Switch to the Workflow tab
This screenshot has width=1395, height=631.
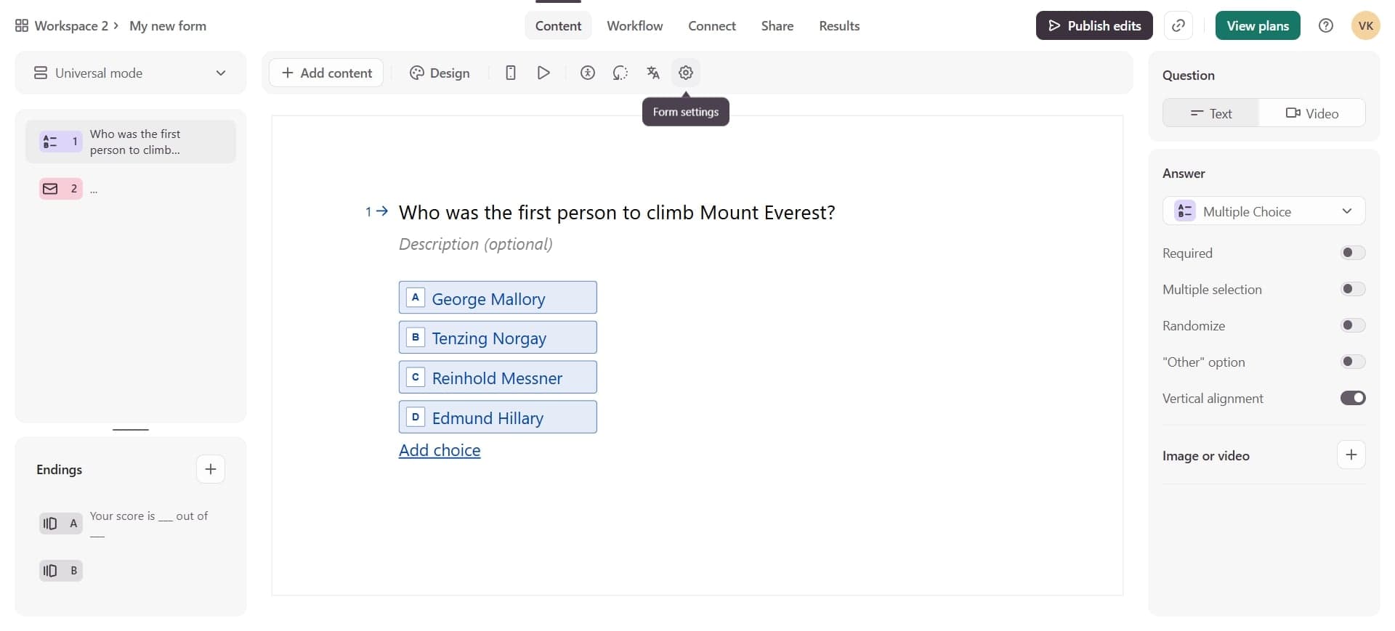pos(634,26)
